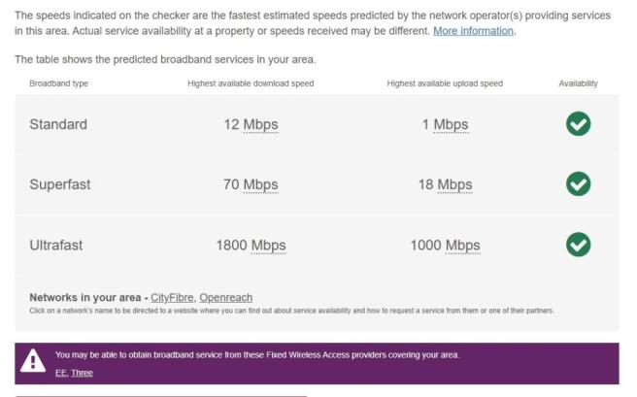Follow the Three Fixed Wireless provider link
Image resolution: width=637 pixels, height=397 pixels.
83,373
